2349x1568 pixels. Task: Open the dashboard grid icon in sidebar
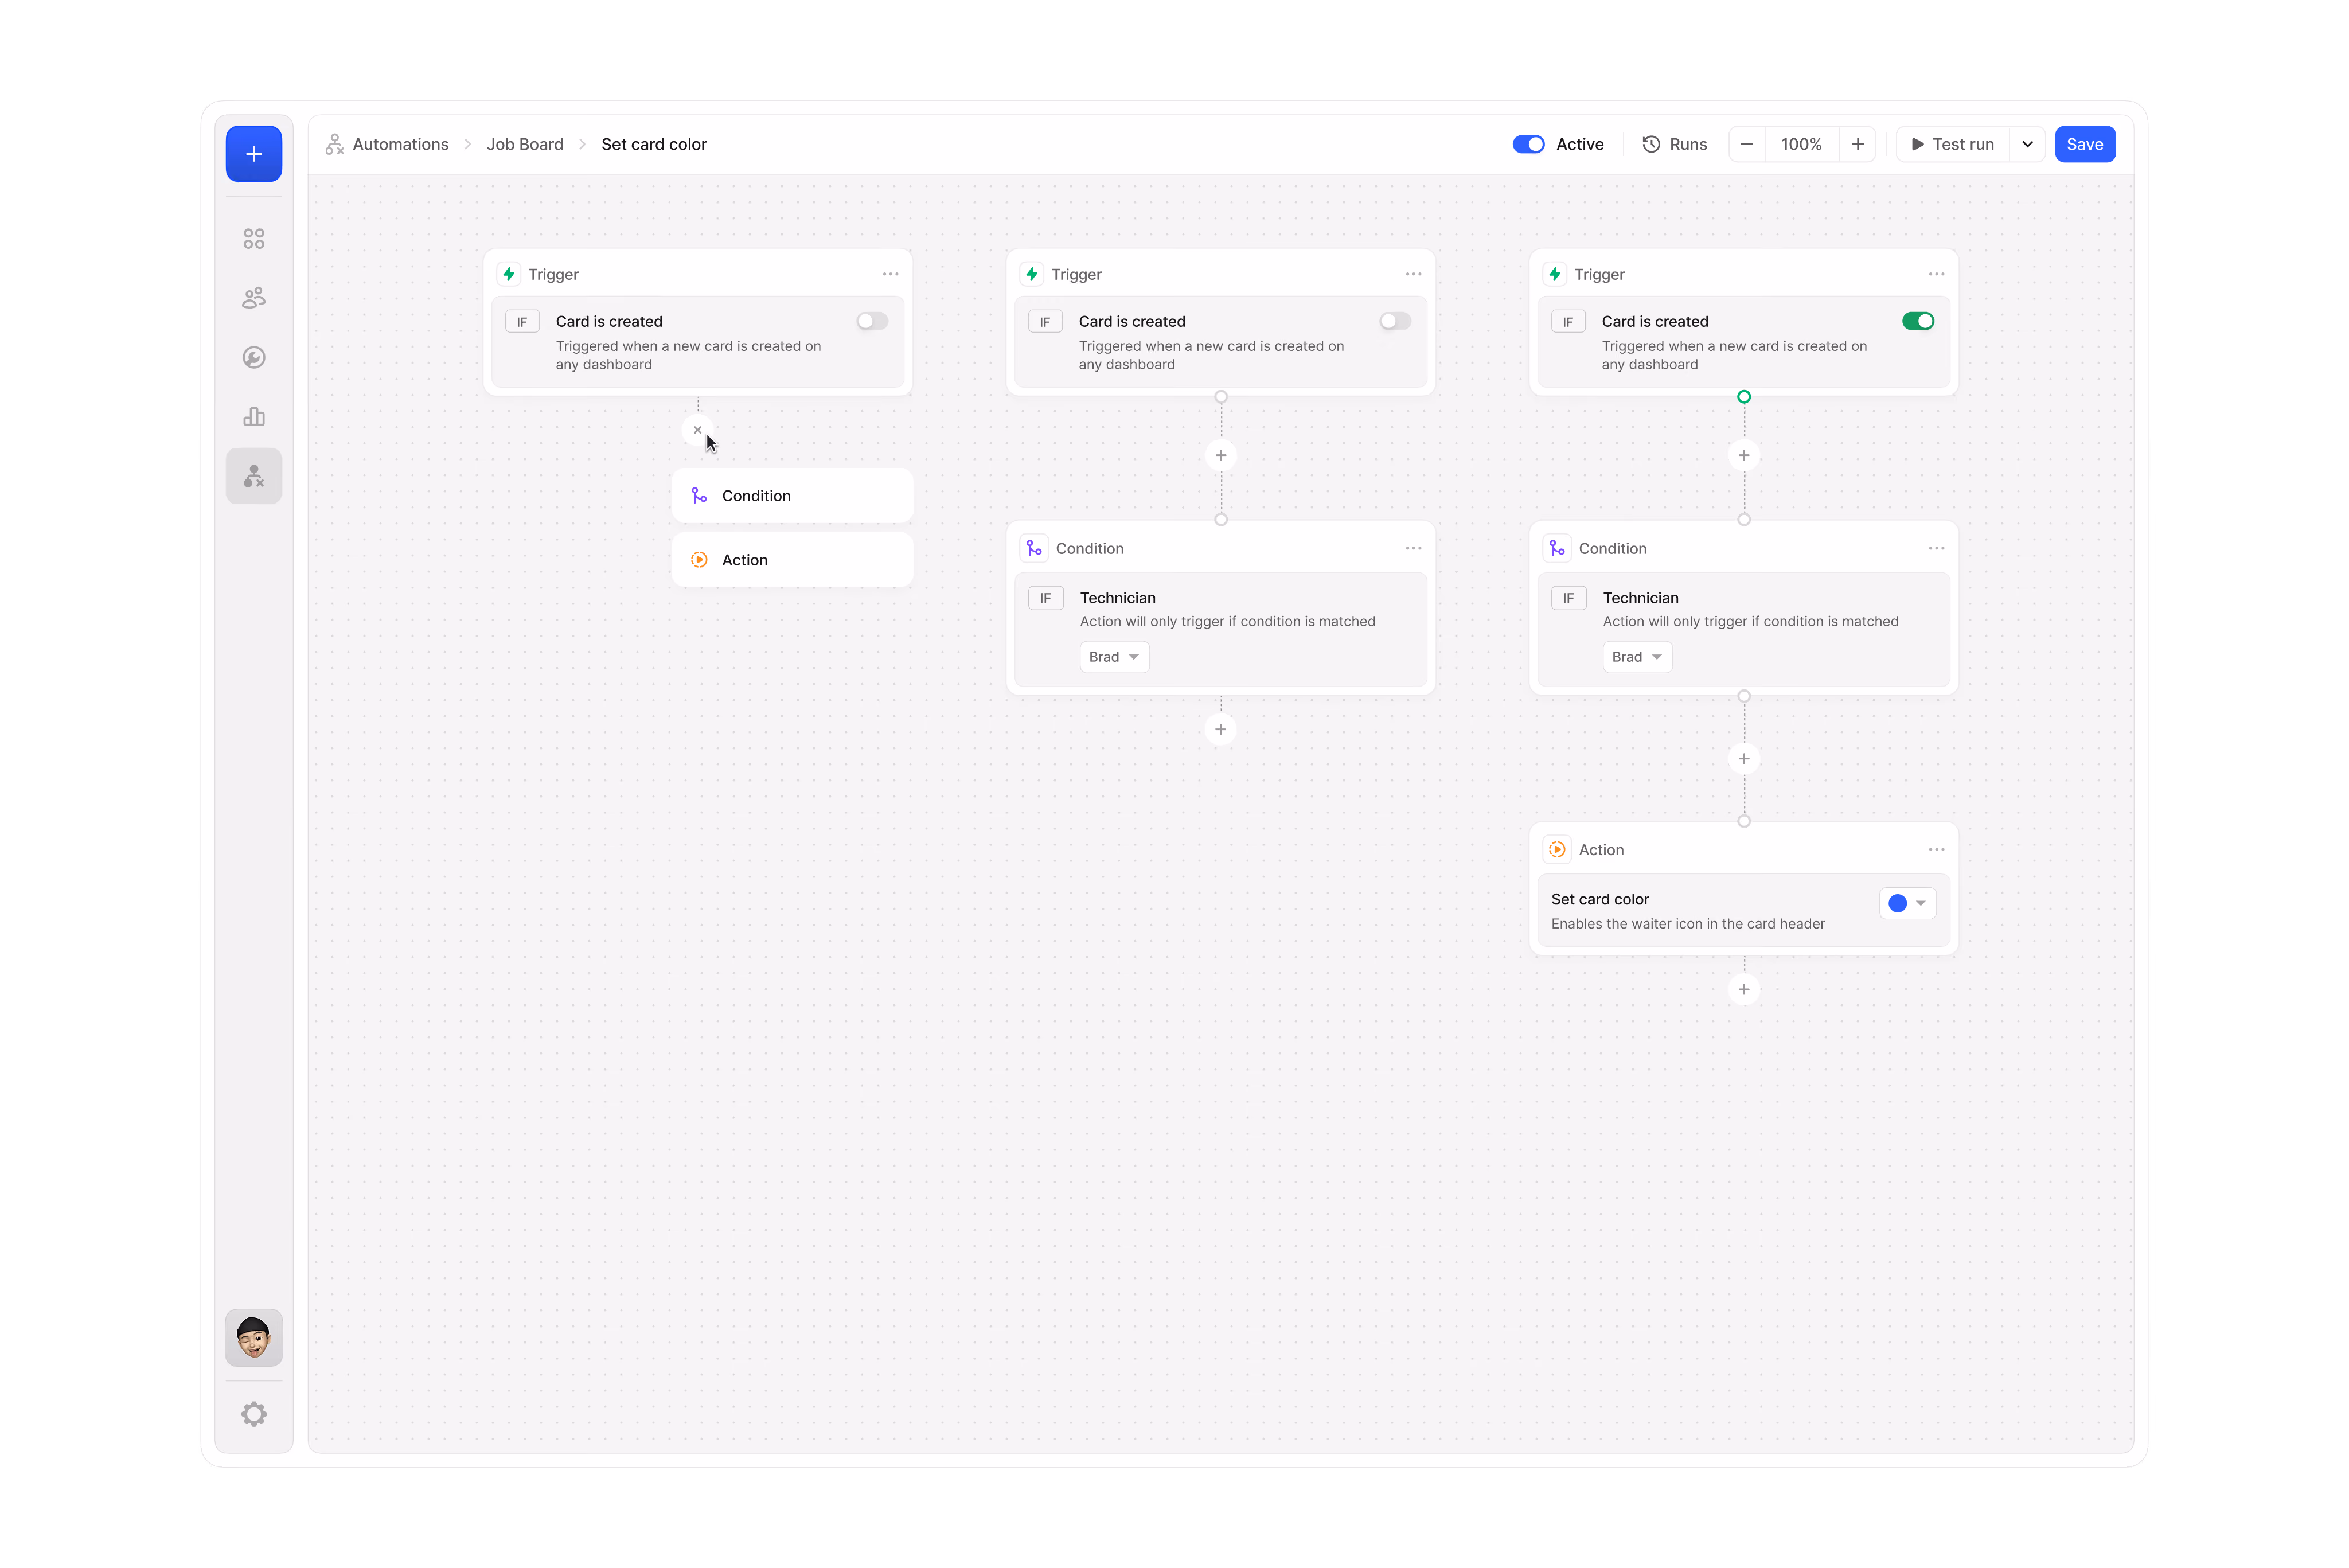[x=254, y=239]
